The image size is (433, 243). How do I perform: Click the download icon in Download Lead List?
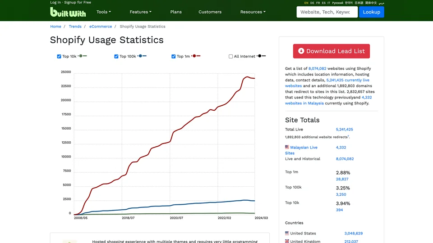[x=301, y=51]
